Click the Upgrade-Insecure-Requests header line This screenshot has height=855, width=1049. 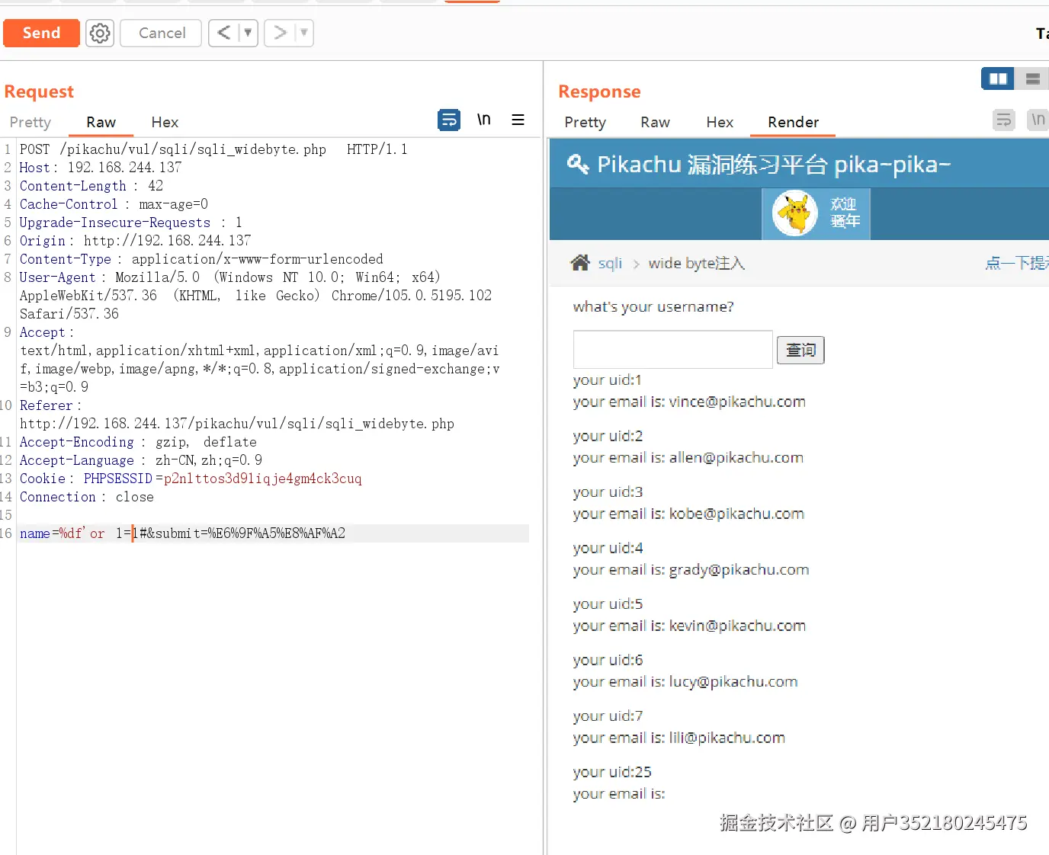click(x=130, y=223)
